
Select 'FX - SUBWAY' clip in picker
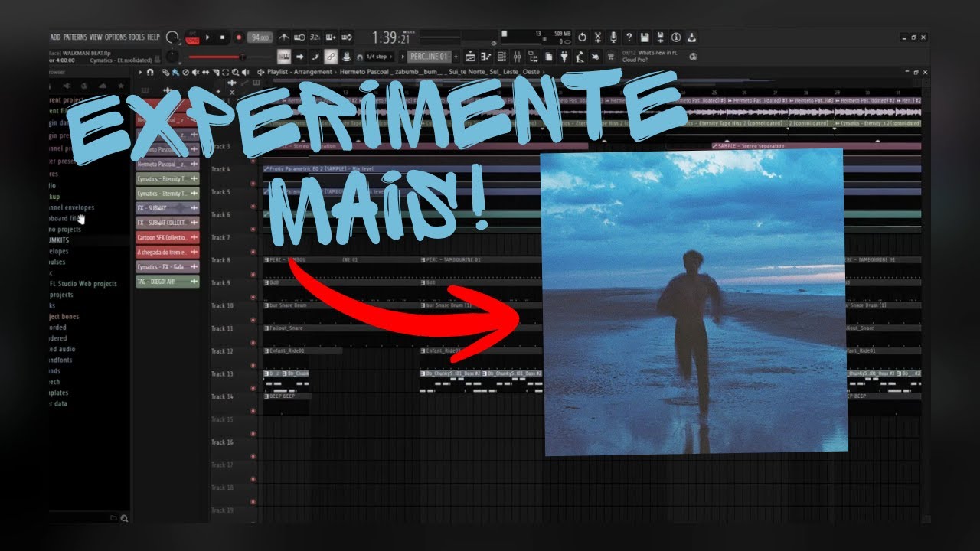167,207
